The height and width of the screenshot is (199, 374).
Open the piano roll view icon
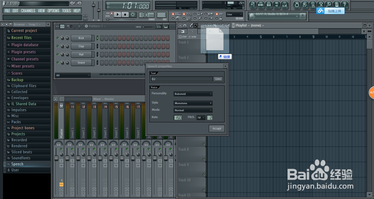[x=269, y=4]
